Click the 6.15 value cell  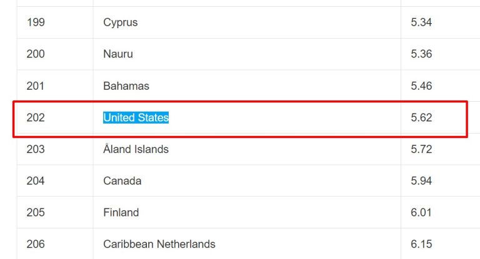pos(421,244)
